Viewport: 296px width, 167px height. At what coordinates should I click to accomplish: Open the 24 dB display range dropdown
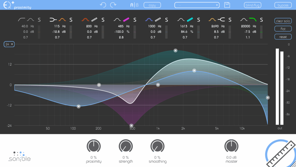(9, 44)
